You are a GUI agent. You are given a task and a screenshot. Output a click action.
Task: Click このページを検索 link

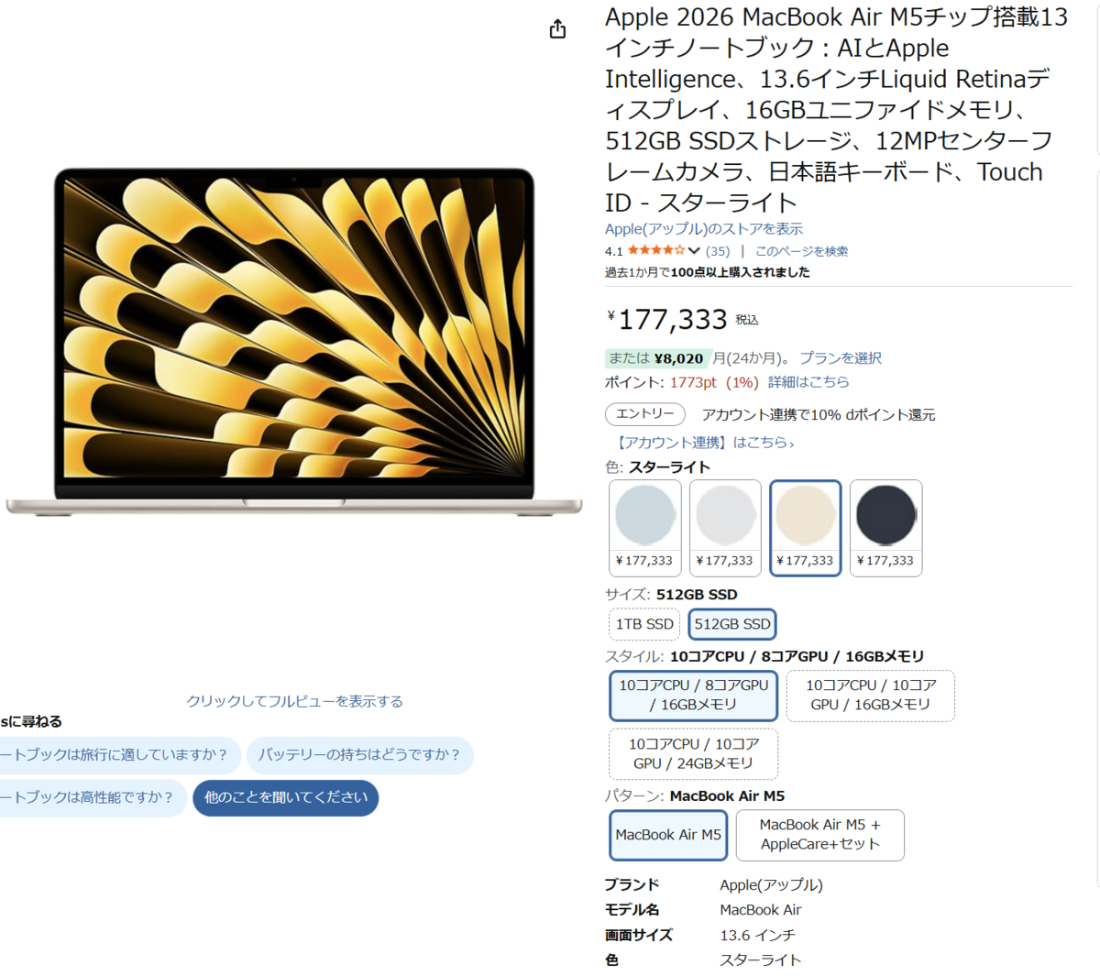801,251
